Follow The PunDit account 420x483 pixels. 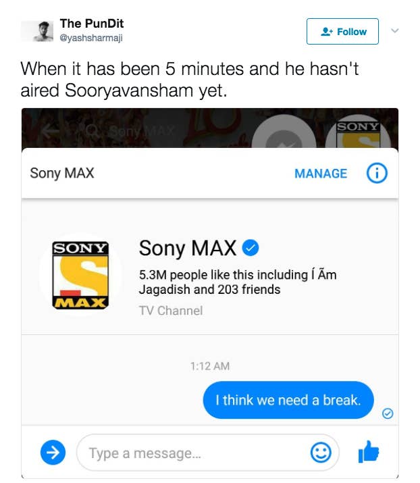342,32
